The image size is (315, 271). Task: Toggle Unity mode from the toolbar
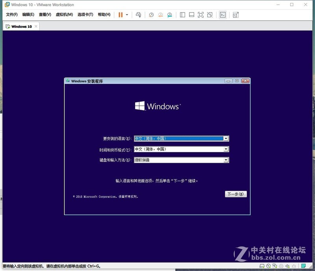coord(210,15)
